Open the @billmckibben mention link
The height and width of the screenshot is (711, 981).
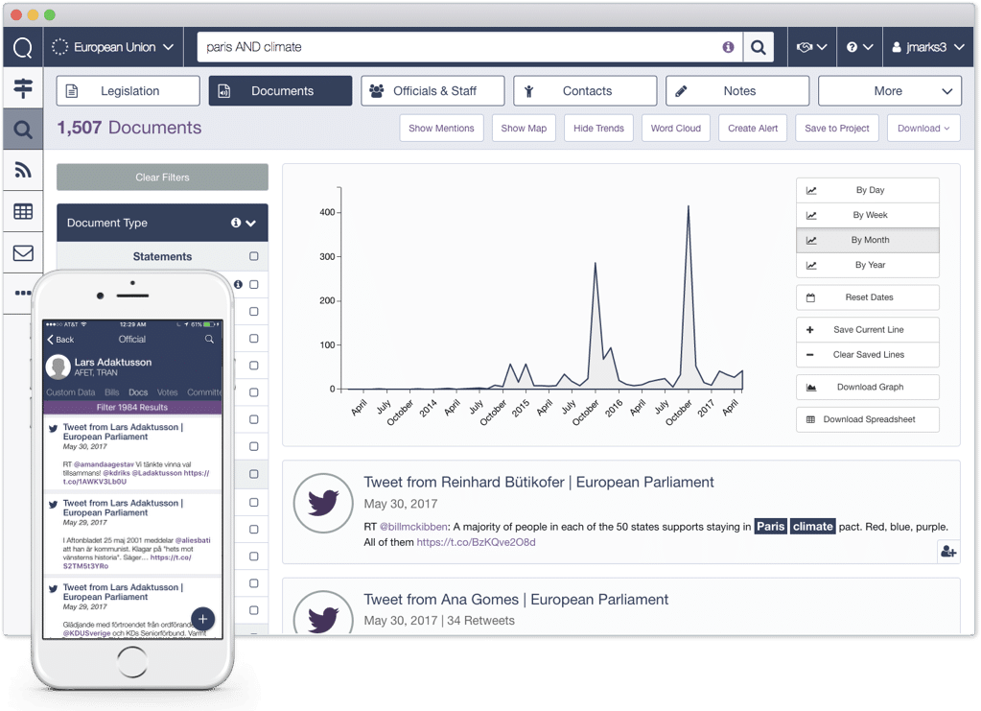[x=413, y=527]
